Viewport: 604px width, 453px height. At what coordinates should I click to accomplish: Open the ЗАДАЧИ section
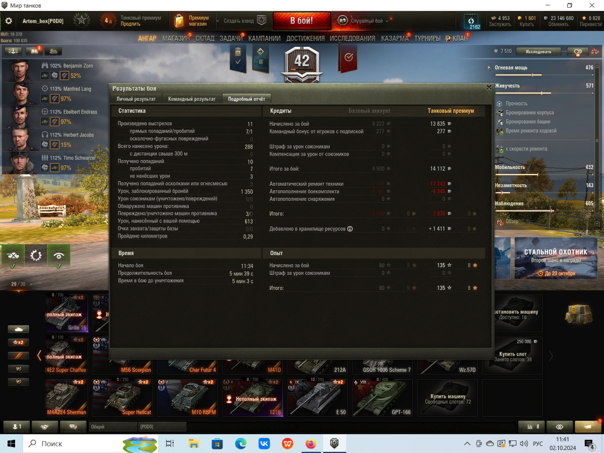coord(232,38)
